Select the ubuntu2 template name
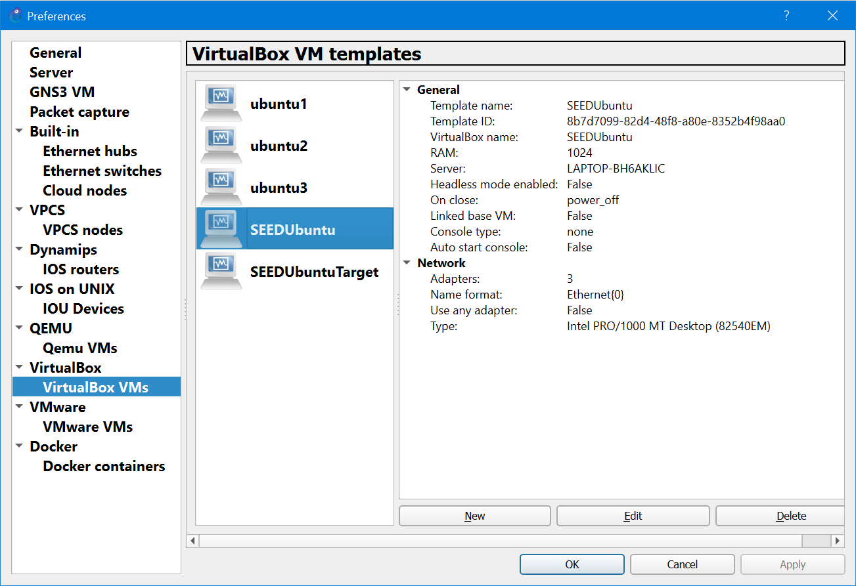Screen dimensions: 856x586 click(x=279, y=146)
